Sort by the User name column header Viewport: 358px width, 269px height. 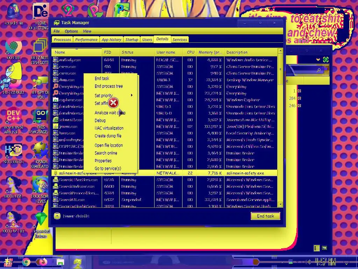pos(168,53)
